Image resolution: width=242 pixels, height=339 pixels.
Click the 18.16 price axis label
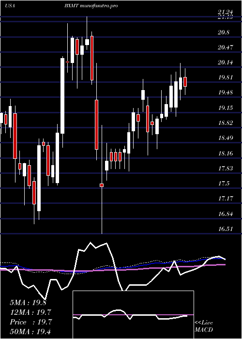coord(226,154)
